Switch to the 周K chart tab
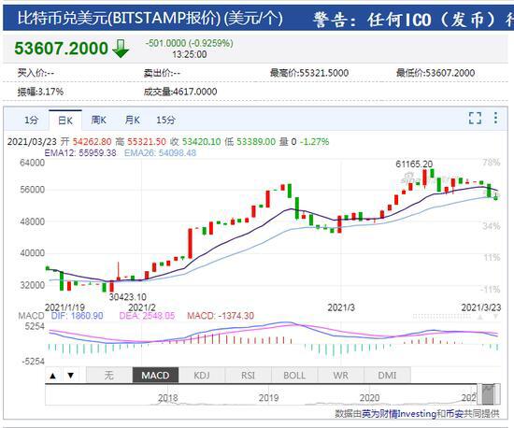This screenshot has width=514, height=428. click(x=99, y=120)
